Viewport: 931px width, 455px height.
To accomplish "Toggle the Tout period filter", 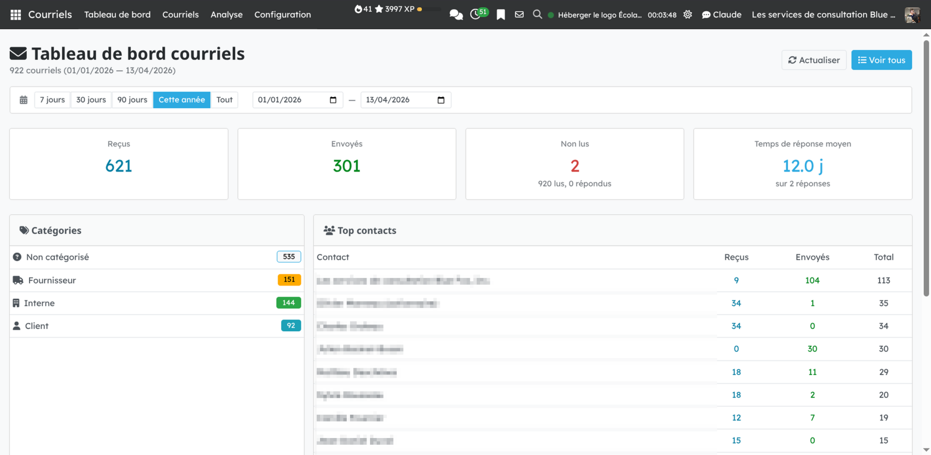I will pyautogui.click(x=225, y=100).
